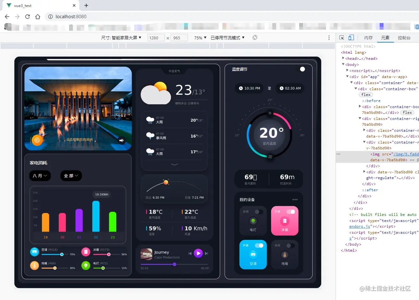This screenshot has height=300, width=419.
Task: Switch to the 控制台 DevTools tab
Action: (x=404, y=38)
